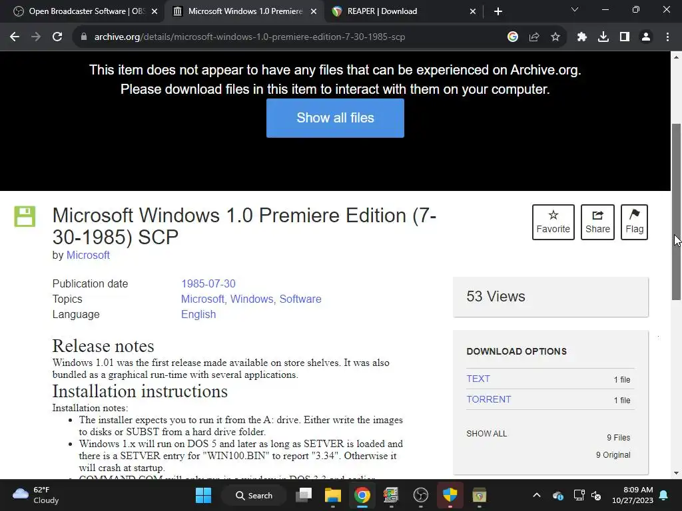Click SHOW ALL download options
The width and height of the screenshot is (682, 511).
pyautogui.click(x=487, y=434)
